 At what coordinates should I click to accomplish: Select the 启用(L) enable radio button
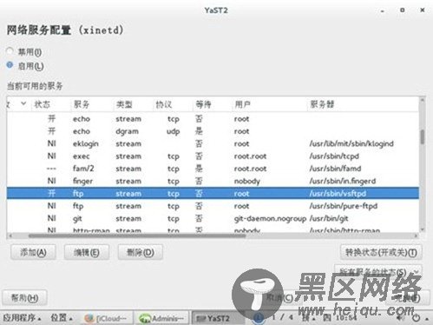pyautogui.click(x=10, y=65)
